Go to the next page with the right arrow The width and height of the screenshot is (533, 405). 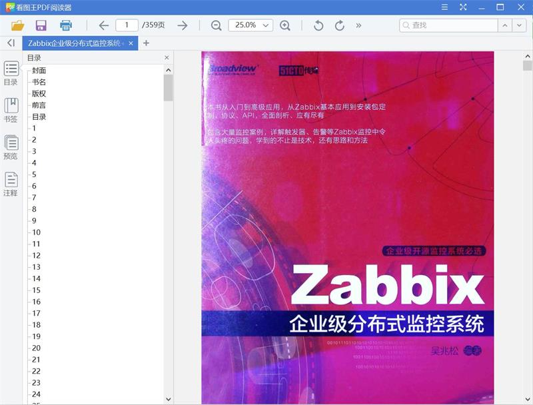click(x=181, y=25)
